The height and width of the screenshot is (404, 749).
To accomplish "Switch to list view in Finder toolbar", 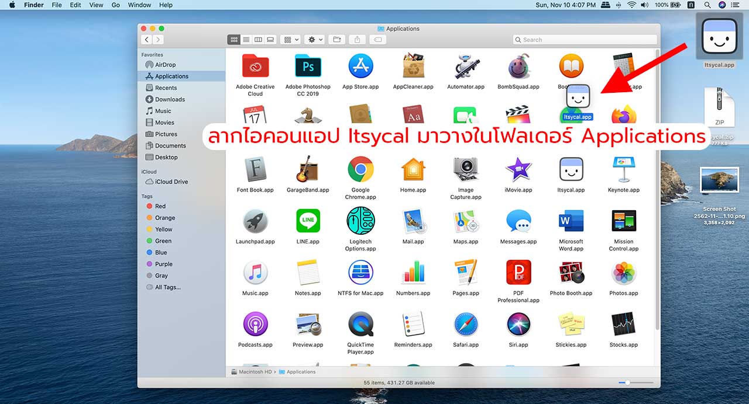I will click(246, 40).
